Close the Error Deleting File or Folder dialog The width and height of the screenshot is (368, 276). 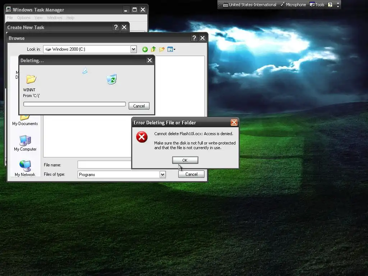234,122
